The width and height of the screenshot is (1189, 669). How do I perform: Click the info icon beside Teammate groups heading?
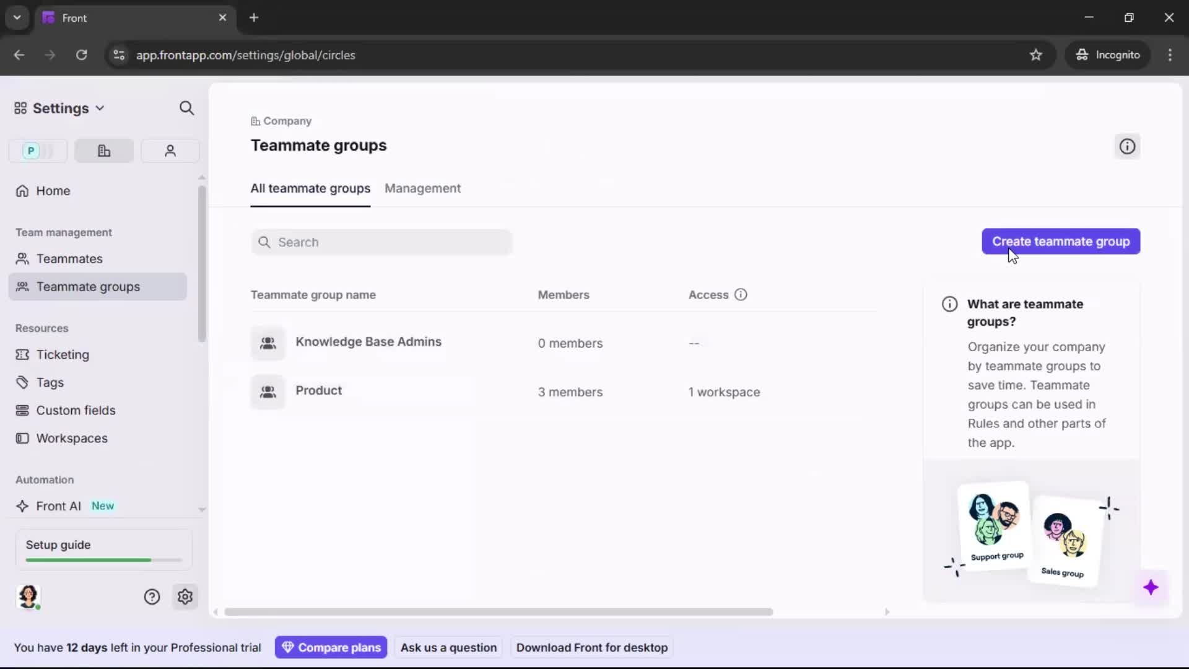coord(1126,146)
